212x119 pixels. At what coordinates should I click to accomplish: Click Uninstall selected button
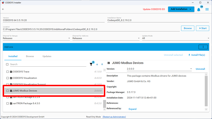coord(173,55)
